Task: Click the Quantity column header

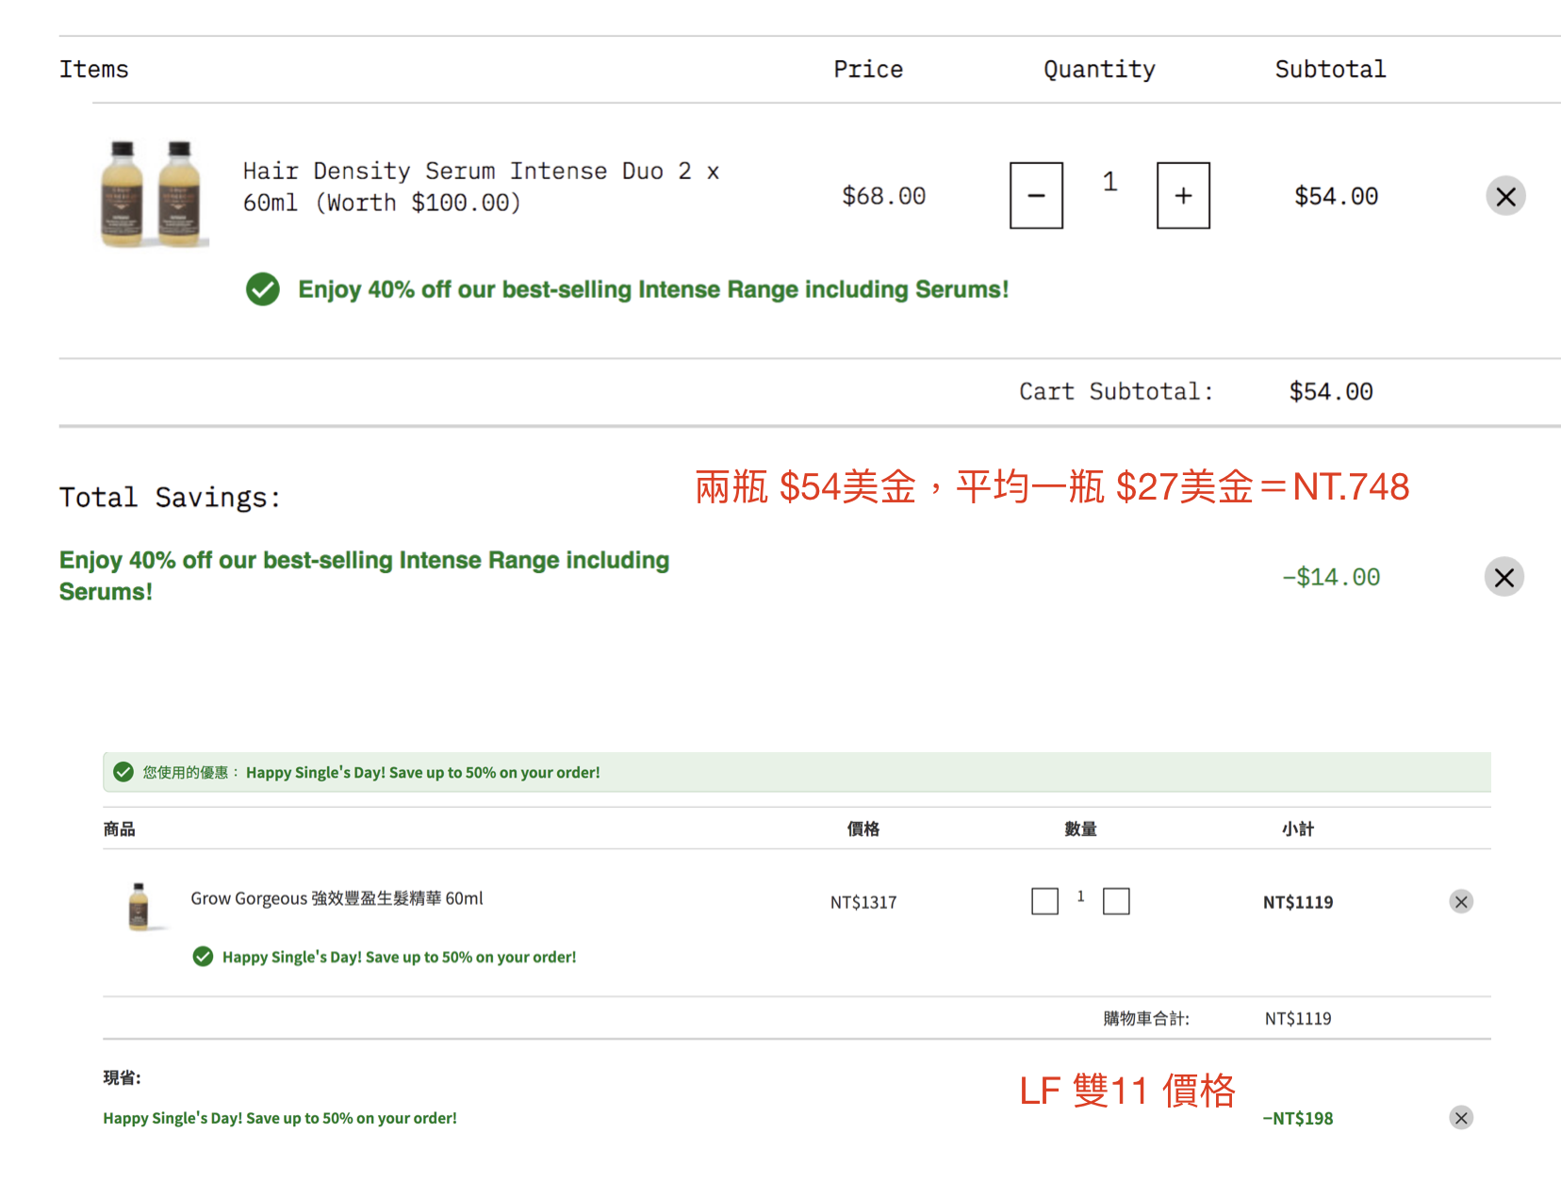Action: click(1099, 69)
